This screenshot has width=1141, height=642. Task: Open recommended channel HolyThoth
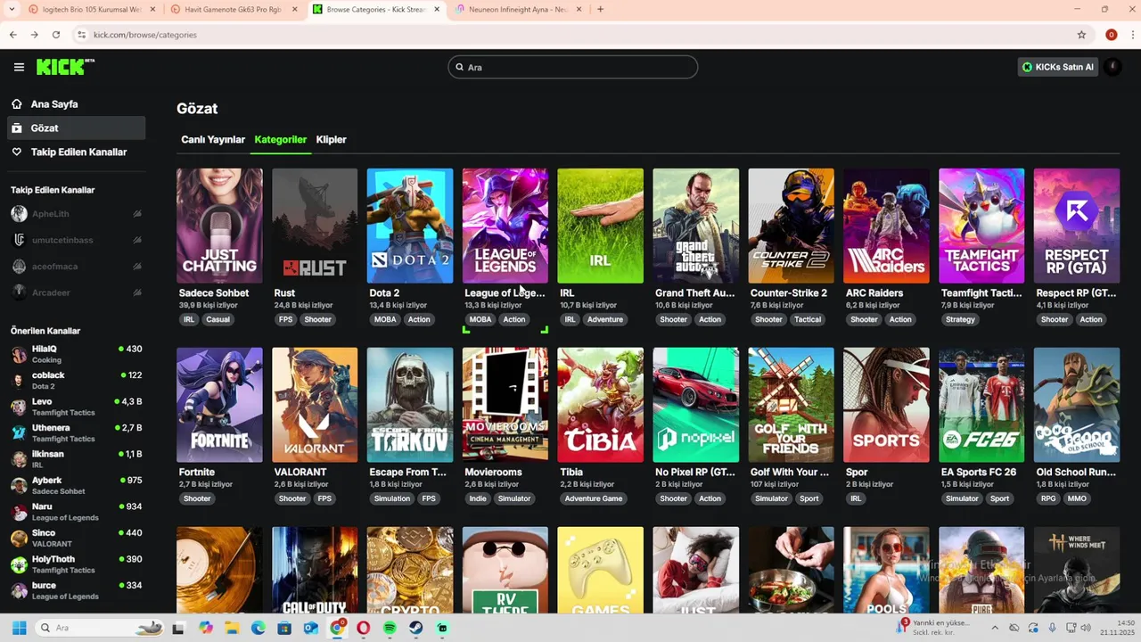[76, 564]
